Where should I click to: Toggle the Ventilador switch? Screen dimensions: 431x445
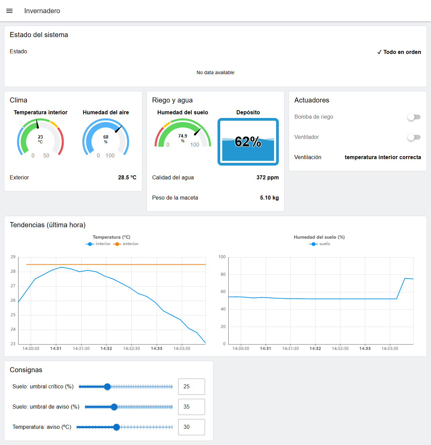pos(414,137)
